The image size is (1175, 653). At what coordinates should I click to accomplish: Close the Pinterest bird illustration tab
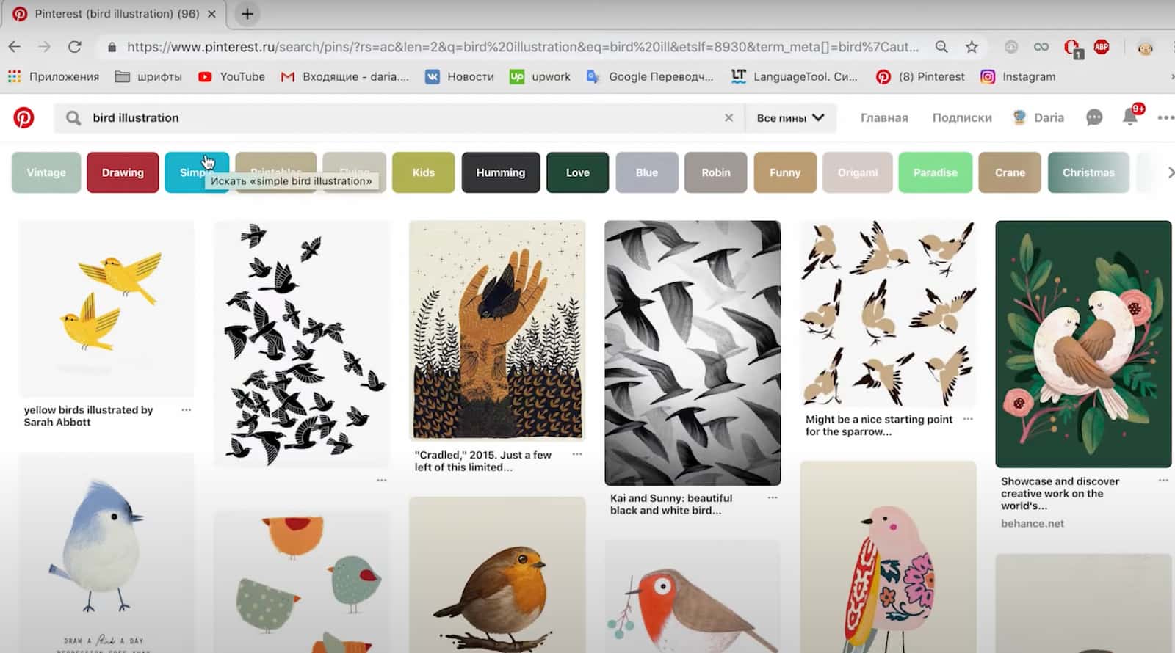(x=212, y=14)
